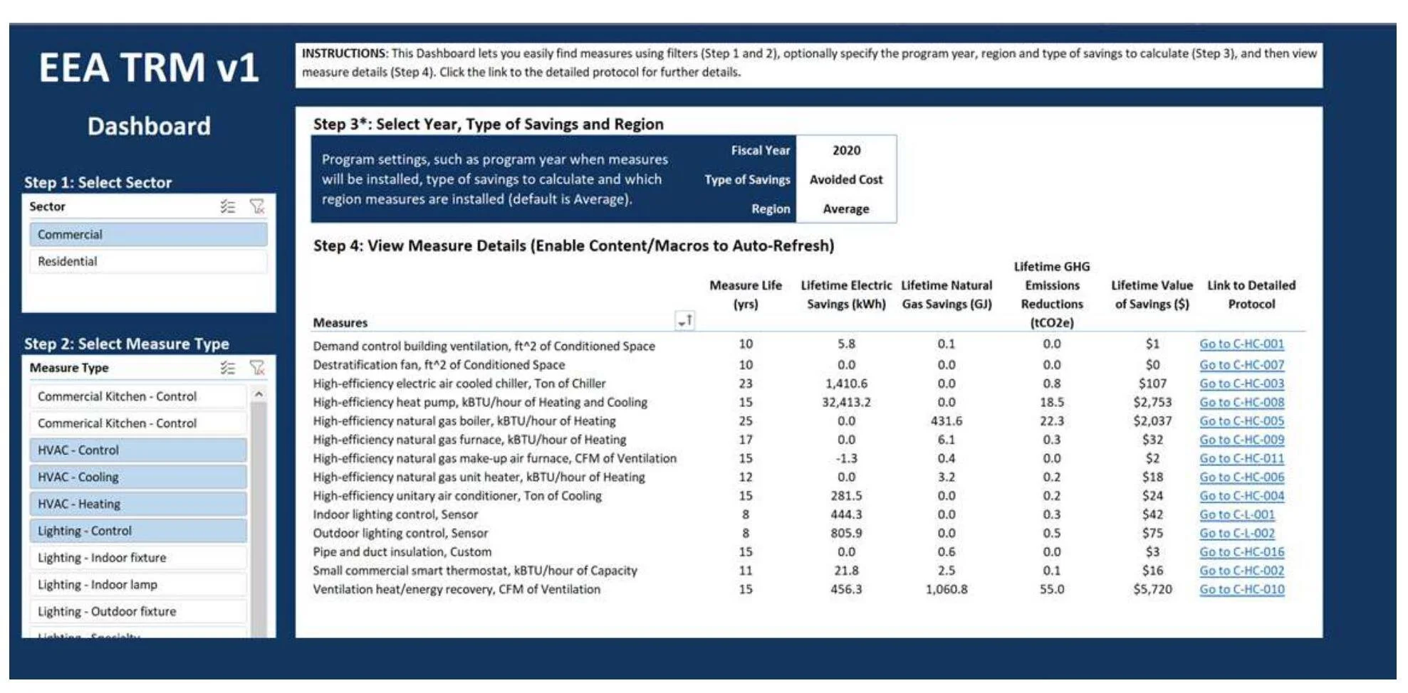Screen dimensions: 1408x693
Task: Open the Region Average cell
Action: tap(846, 209)
